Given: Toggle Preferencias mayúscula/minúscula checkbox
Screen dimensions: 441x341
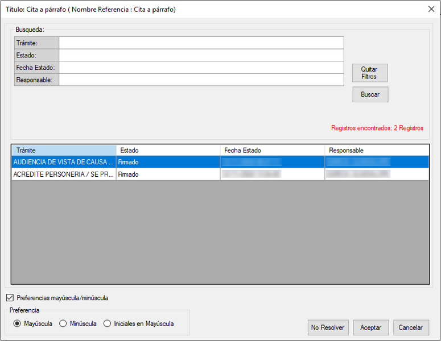Looking at the screenshot, I should click(10, 298).
